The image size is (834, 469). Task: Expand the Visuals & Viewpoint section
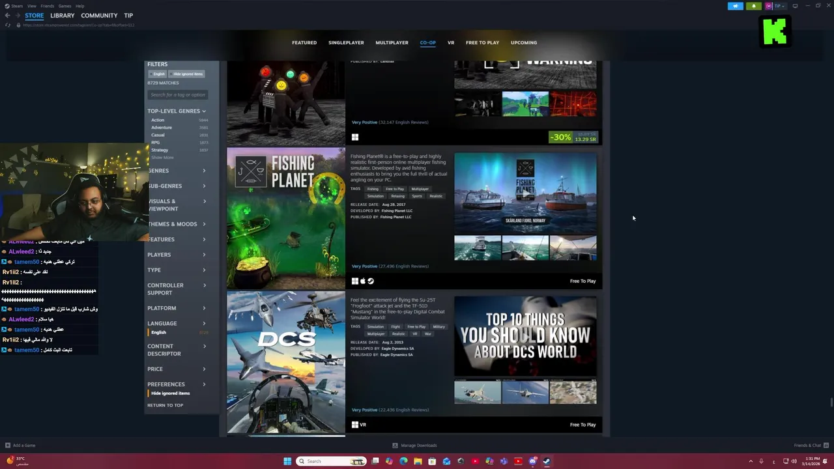(x=177, y=205)
